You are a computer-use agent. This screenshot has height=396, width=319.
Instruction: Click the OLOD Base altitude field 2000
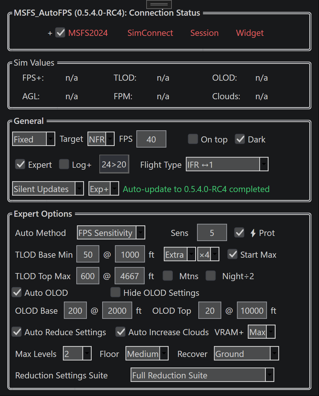pyautogui.click(x=117, y=310)
